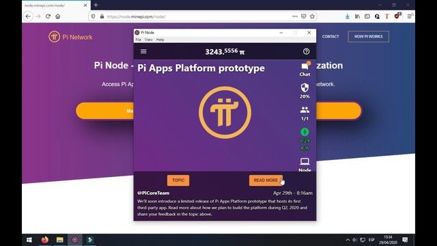The image size is (437, 246).
Task: Open volume control in system tray
Action: pos(354,240)
